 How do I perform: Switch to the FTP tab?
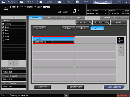click(x=64, y=17)
